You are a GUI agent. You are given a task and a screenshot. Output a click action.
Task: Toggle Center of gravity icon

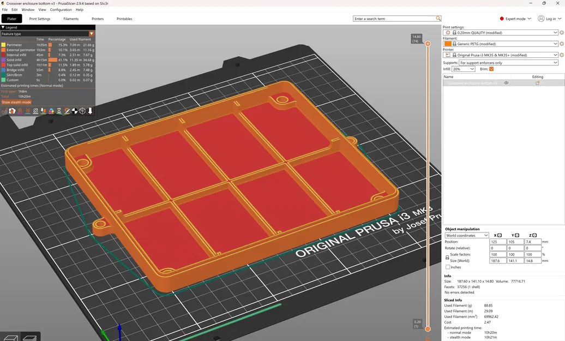[75, 111]
